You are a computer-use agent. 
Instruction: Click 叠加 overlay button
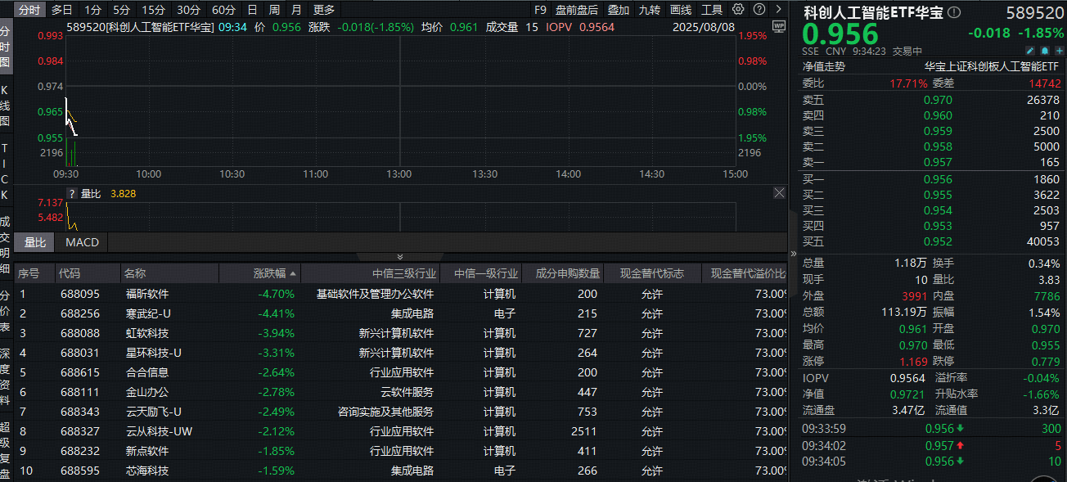tap(619, 10)
